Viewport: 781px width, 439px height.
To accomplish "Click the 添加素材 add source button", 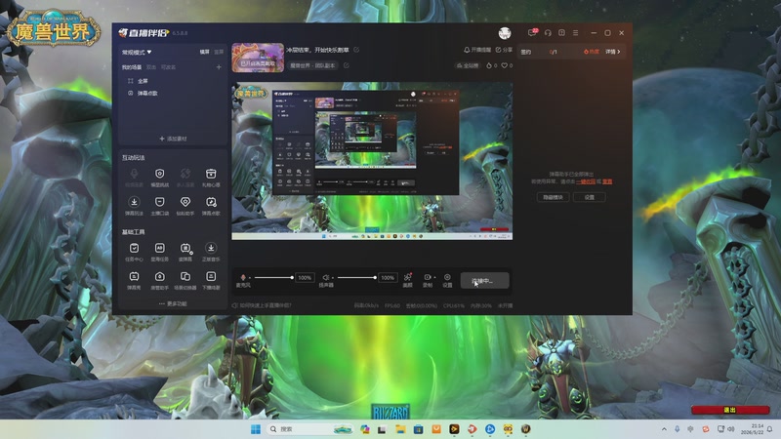I will (173, 139).
